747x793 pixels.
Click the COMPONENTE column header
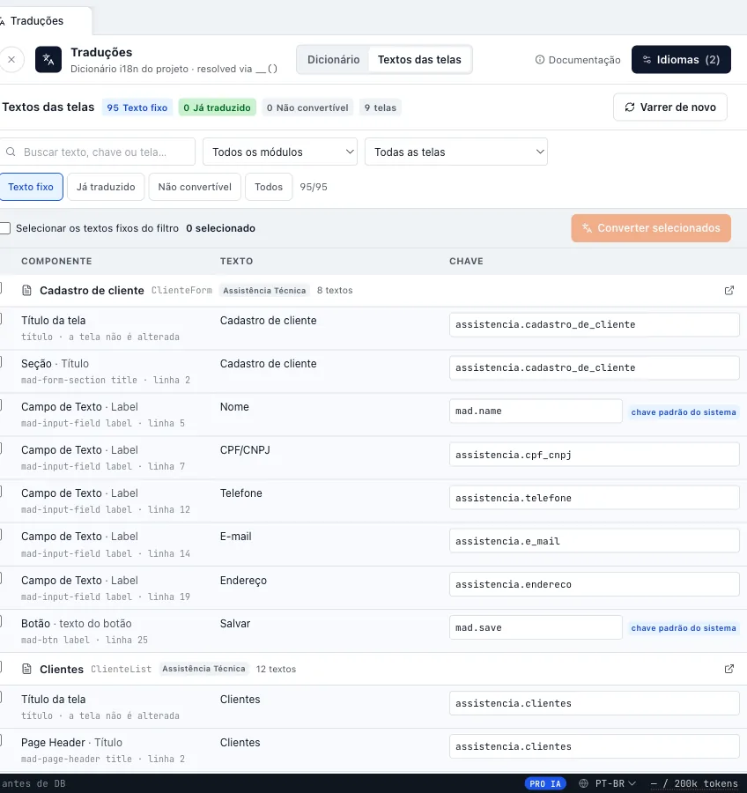(x=56, y=261)
